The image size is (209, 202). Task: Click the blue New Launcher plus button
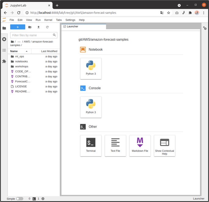point(18,27)
